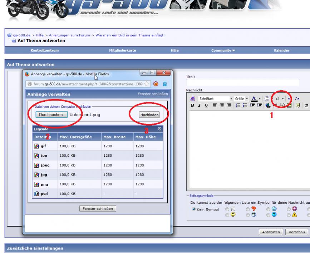Wrap selection with the # code icon
The image size is (310, 253).
pyautogui.click(x=306, y=105)
